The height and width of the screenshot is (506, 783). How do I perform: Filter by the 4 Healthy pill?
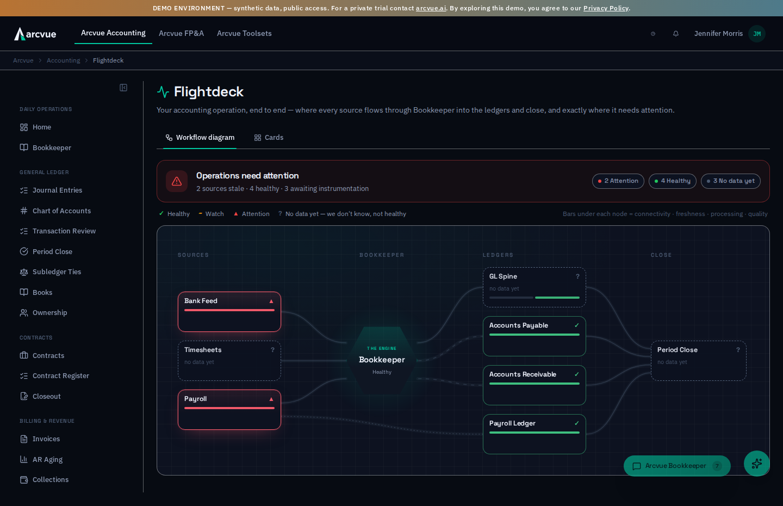point(673,181)
